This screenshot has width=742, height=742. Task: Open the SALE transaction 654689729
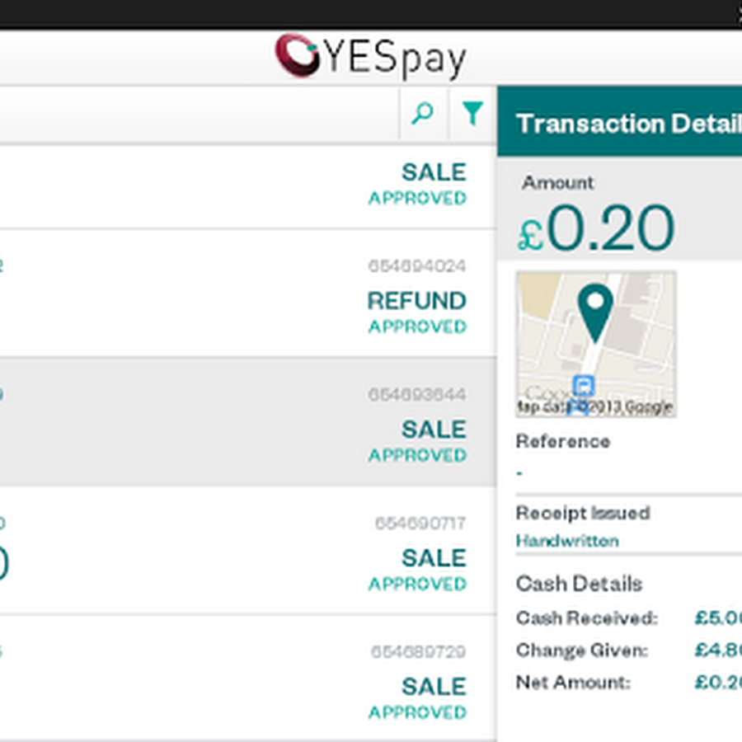pos(247,679)
